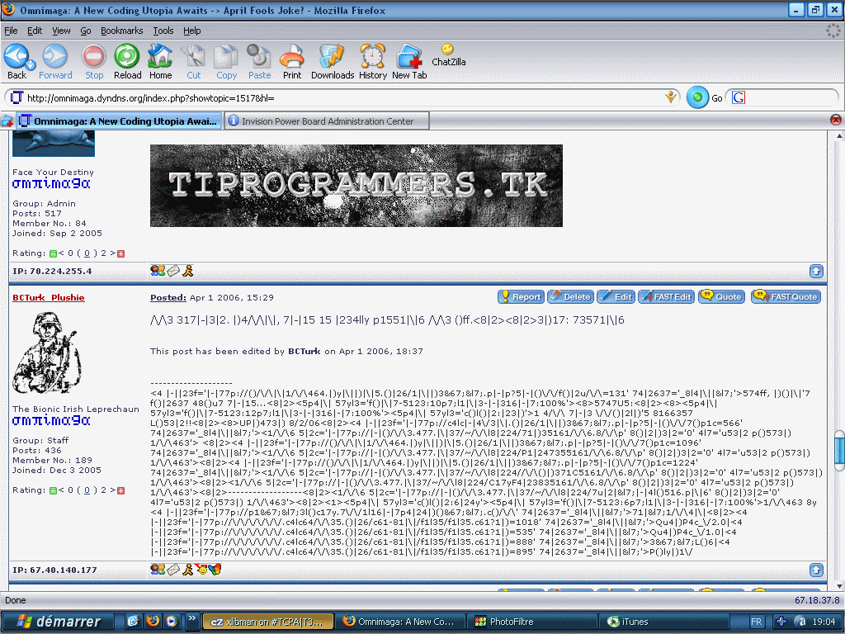The image size is (845, 634).
Task: Stop page loading with Stop button
Action: click(x=94, y=61)
